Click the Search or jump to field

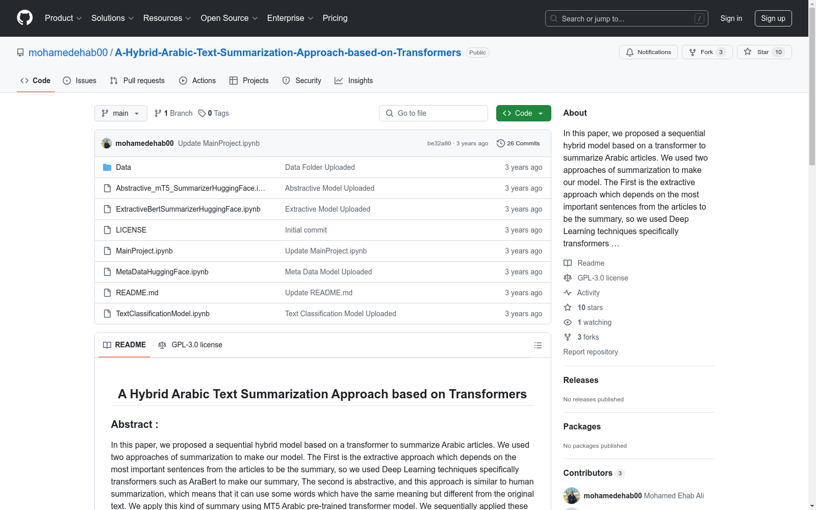click(627, 18)
